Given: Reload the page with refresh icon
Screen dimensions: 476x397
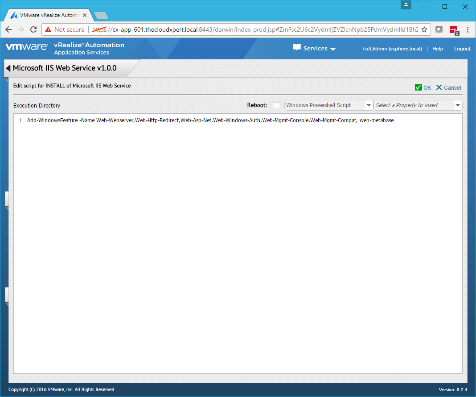Looking at the screenshot, I should (x=33, y=29).
